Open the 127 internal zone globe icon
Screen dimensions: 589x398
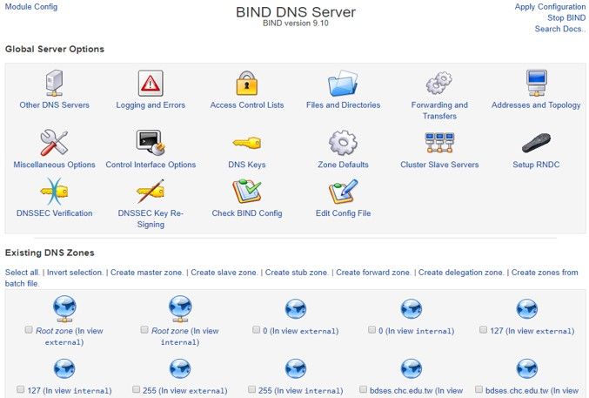[64, 368]
